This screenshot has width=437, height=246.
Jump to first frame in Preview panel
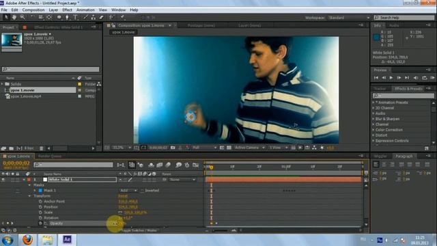(x=376, y=78)
